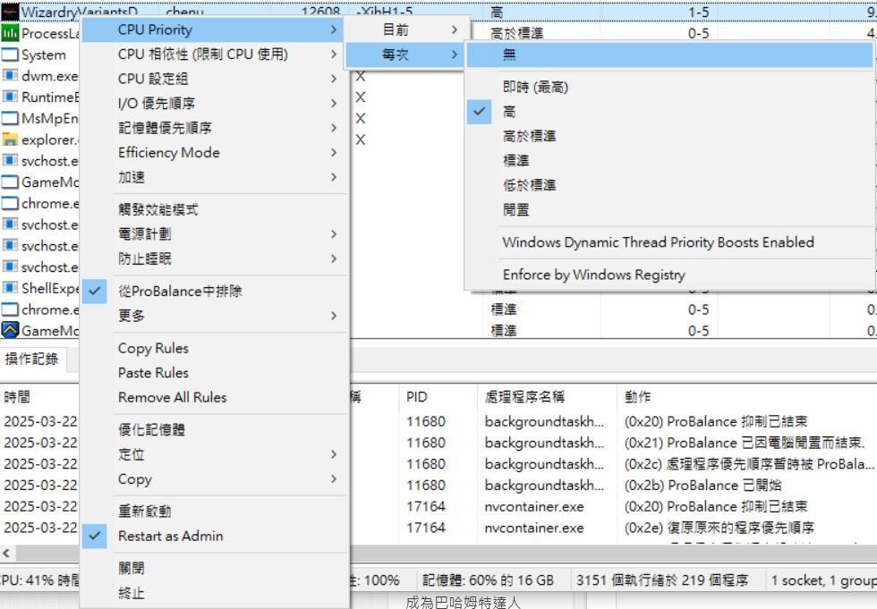The image size is (877, 609).
Task: Click the GameMode shield icon in last row
Action: 10,330
